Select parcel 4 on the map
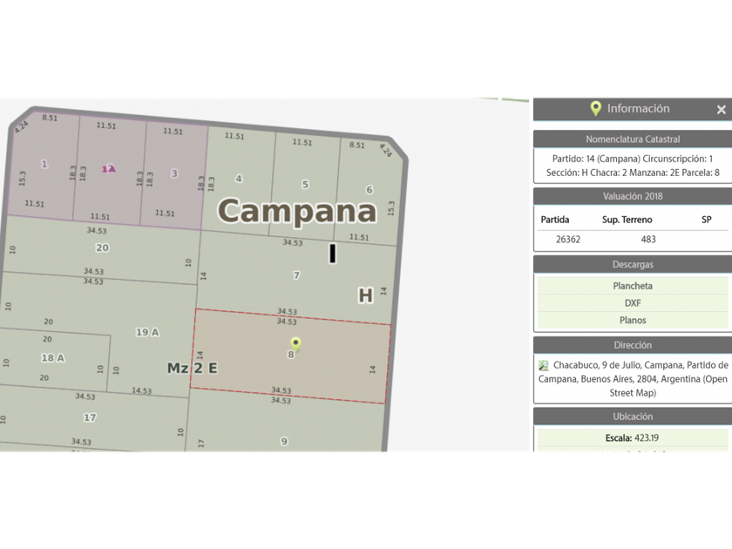The height and width of the screenshot is (549, 732). (239, 179)
